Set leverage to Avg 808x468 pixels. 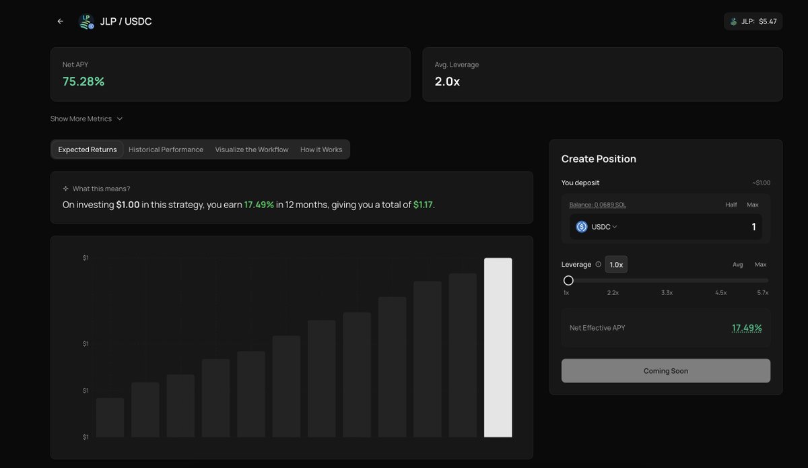pyautogui.click(x=737, y=264)
